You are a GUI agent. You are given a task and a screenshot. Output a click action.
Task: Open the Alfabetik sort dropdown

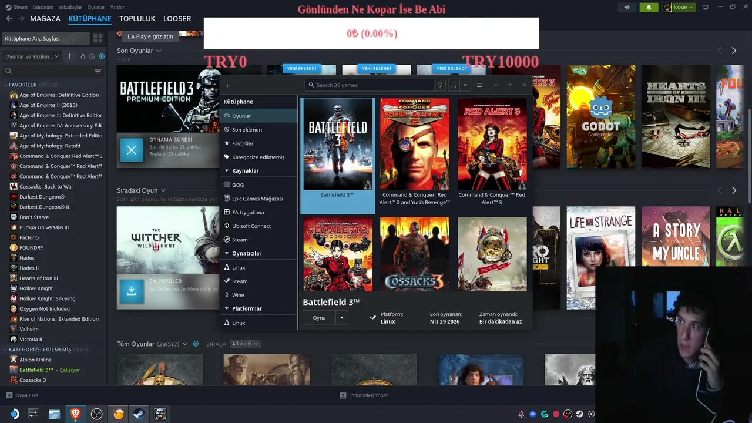[x=245, y=344]
